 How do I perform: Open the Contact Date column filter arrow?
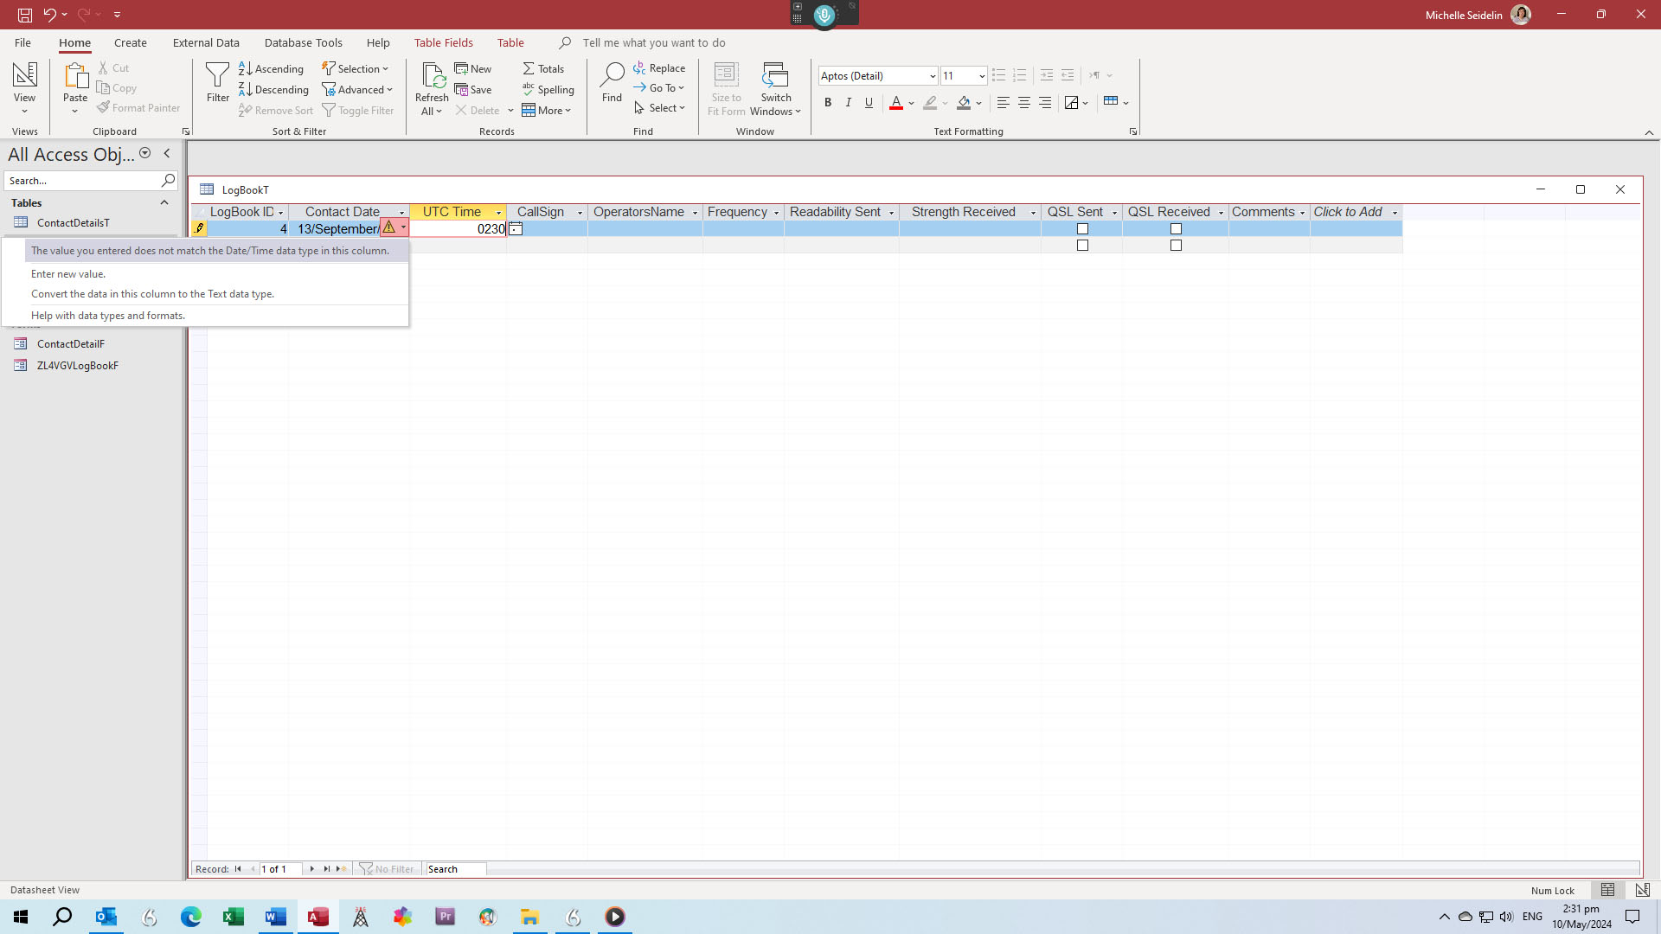pos(401,212)
